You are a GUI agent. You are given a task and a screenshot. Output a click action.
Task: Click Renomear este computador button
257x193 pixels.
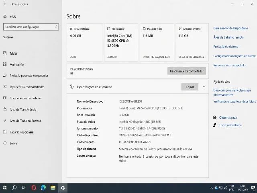coord(187,71)
